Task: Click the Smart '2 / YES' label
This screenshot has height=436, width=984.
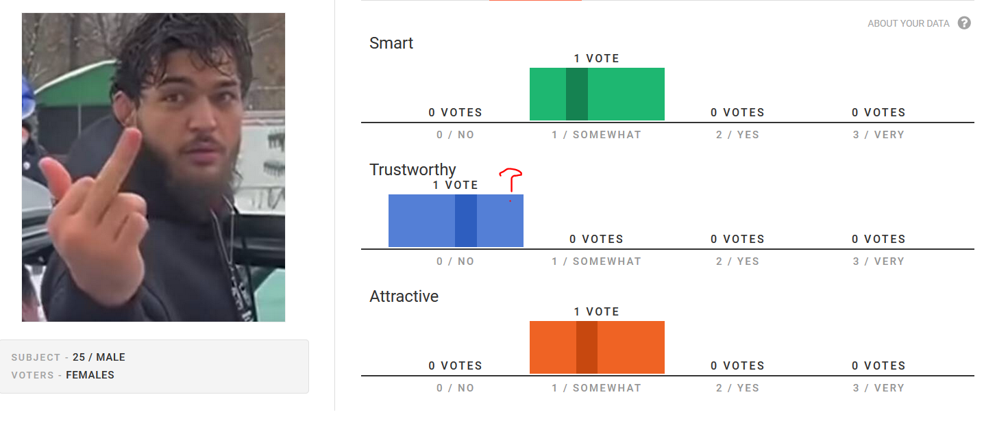Action: click(x=737, y=135)
